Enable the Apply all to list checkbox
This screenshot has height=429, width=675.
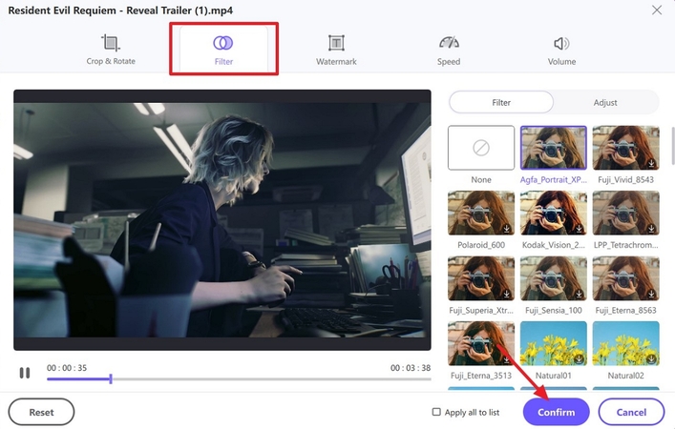436,412
